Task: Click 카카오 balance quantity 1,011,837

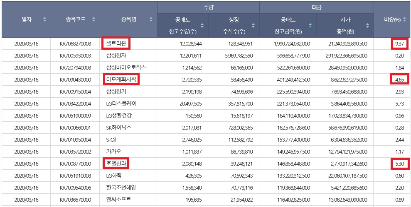Action: 192,152
